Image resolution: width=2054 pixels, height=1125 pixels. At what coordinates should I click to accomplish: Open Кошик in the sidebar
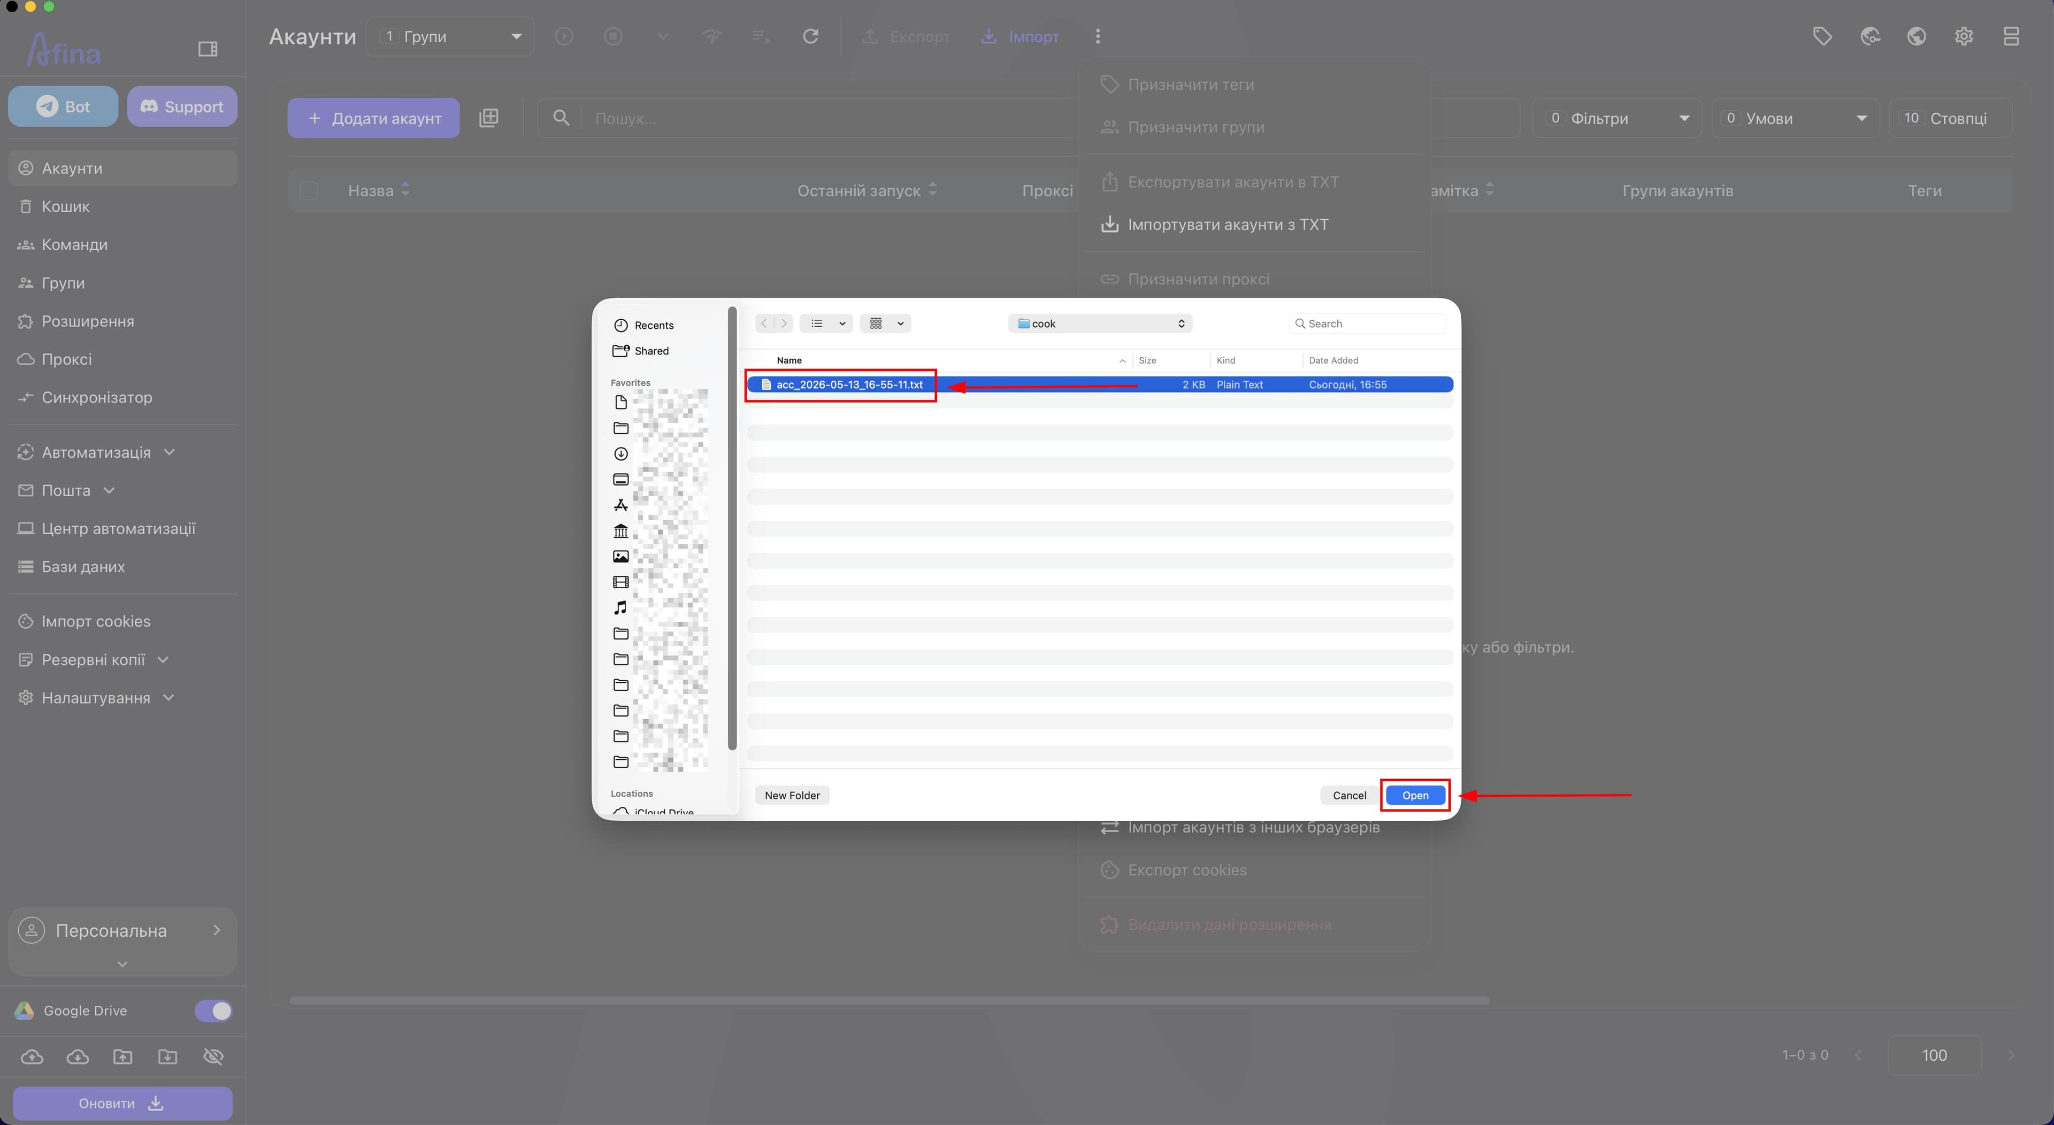click(x=123, y=206)
